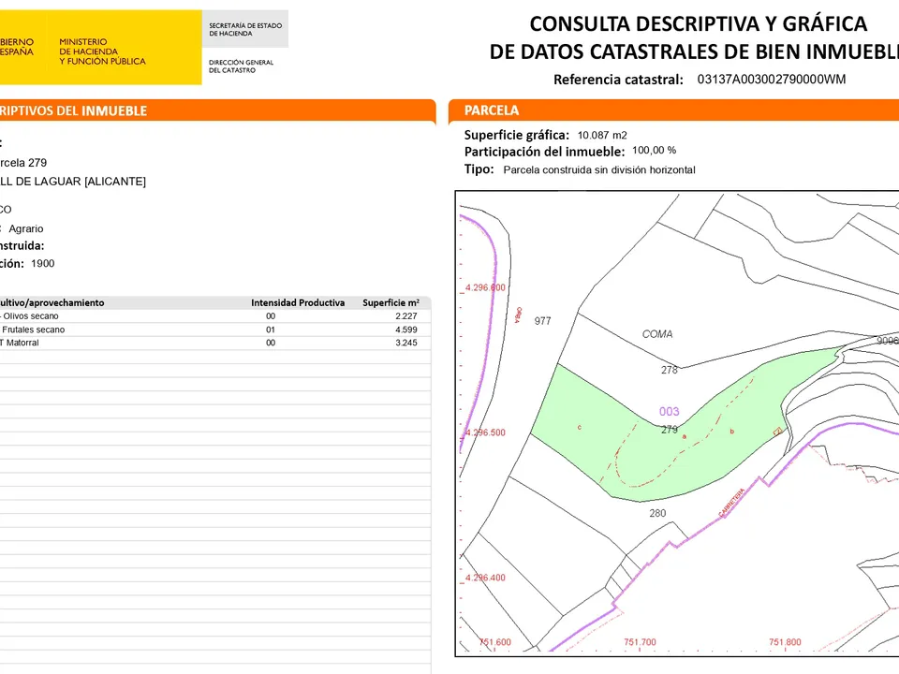
Task: Click the 4.296.400 coordinate label
Action: click(x=485, y=578)
